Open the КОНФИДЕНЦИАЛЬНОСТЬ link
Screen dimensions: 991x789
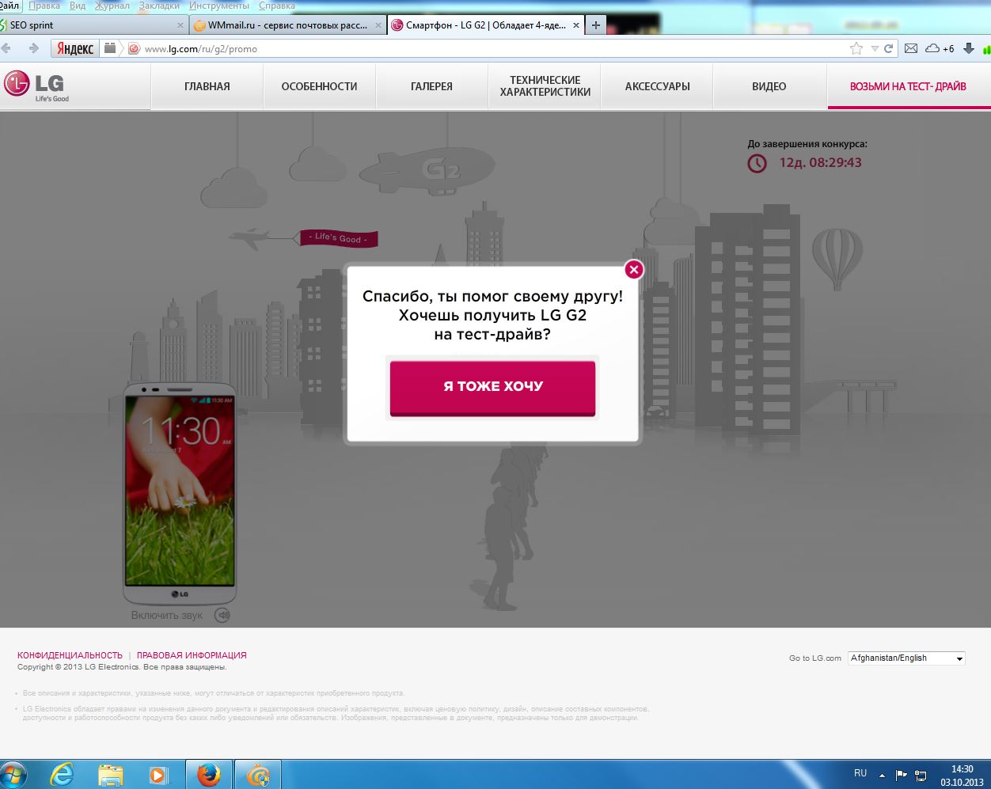pyautogui.click(x=70, y=655)
